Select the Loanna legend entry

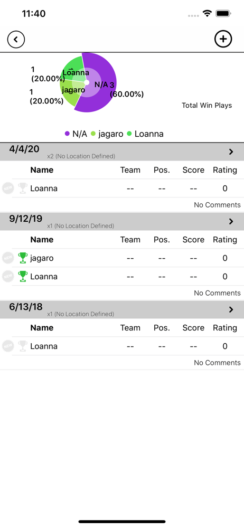pos(145,134)
